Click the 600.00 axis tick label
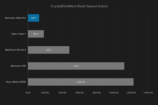158x105 pixels. coord(80,93)
